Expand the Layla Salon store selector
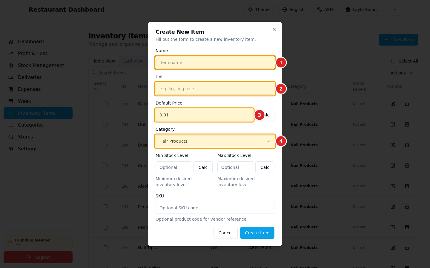 click(371, 9)
